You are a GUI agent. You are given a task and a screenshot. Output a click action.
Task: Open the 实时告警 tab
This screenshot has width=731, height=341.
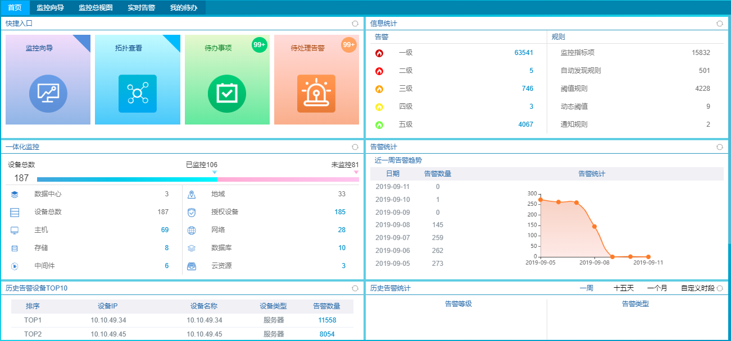click(141, 8)
